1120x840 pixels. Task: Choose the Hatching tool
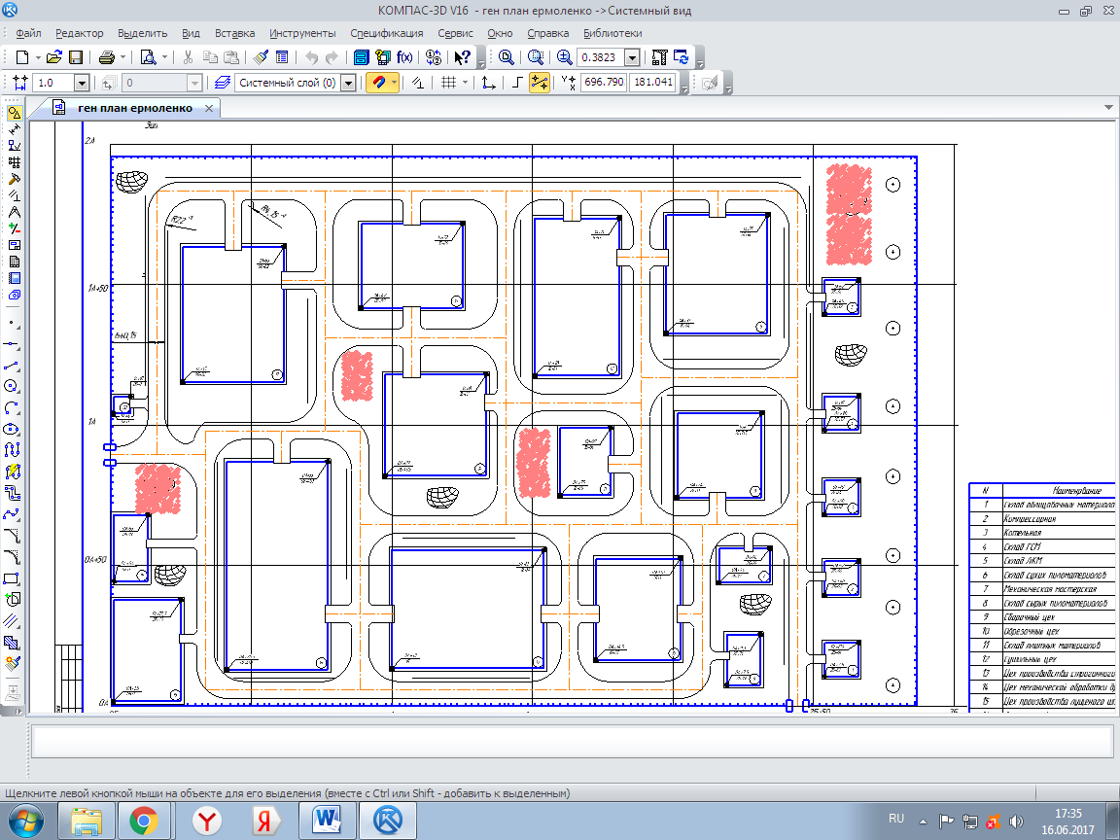[x=11, y=642]
